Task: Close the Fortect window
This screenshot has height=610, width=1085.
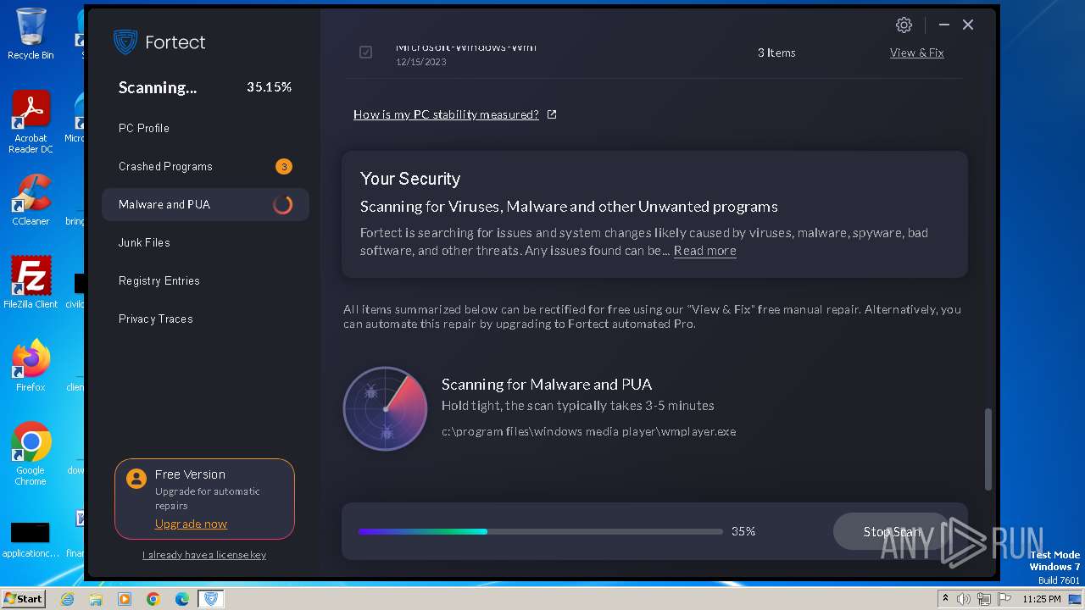Action: pyautogui.click(x=968, y=25)
